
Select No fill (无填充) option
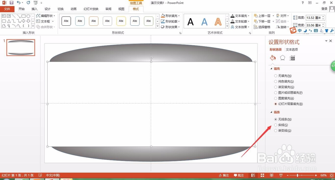coord(283,76)
